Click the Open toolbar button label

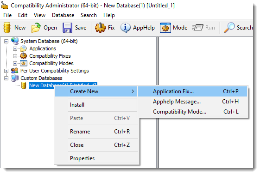tap(50, 28)
